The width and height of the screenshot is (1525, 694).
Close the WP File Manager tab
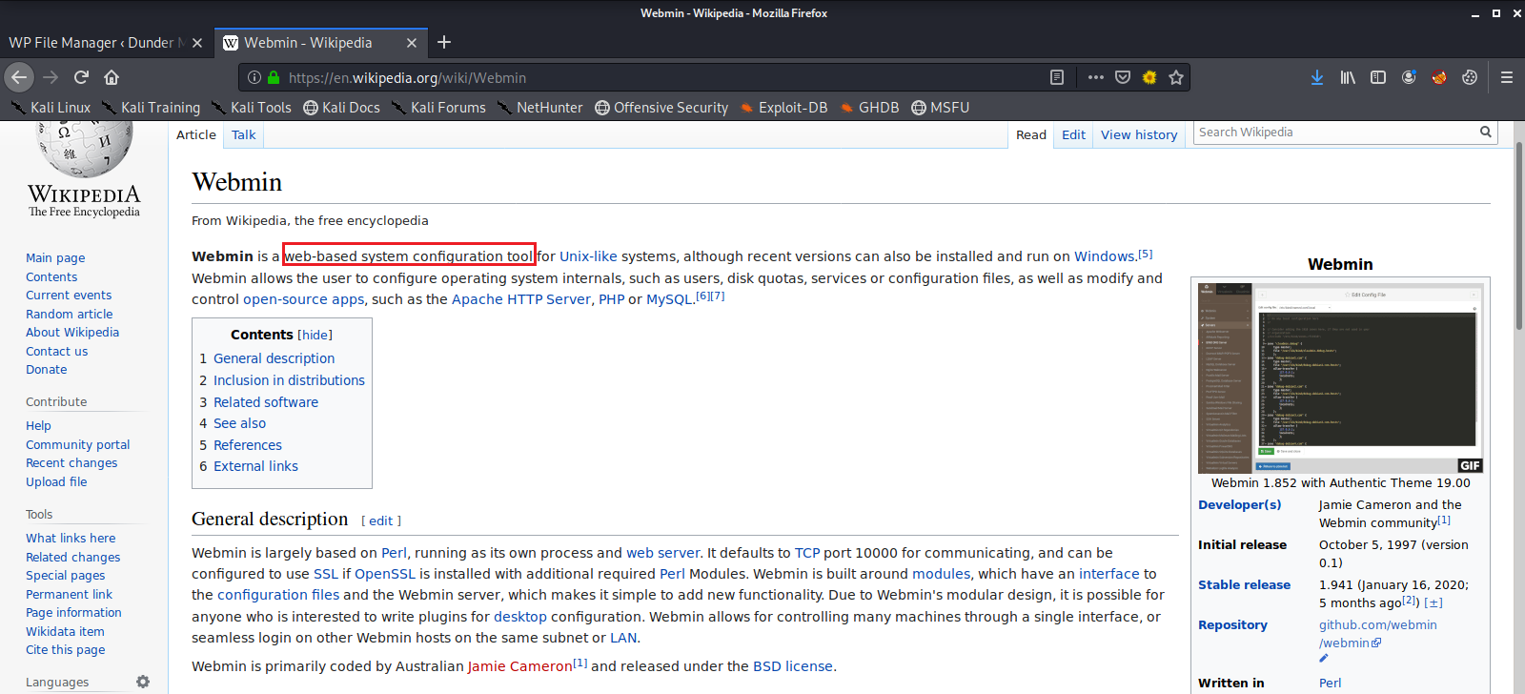[x=197, y=43]
